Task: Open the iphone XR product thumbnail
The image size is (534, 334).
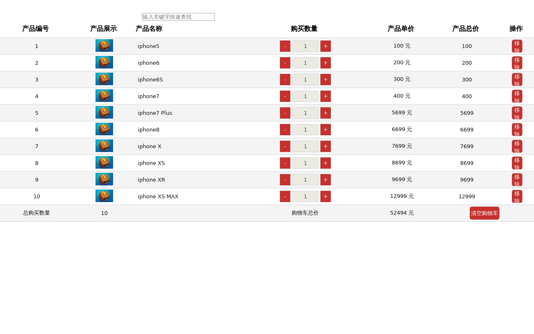Action: click(x=104, y=179)
